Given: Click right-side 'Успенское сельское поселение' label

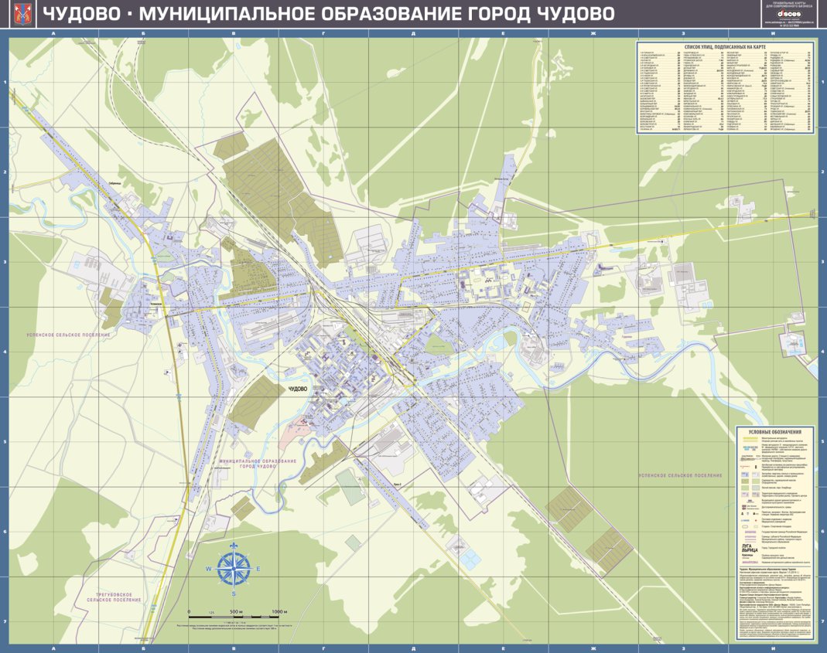Looking at the screenshot, I should (x=682, y=474).
